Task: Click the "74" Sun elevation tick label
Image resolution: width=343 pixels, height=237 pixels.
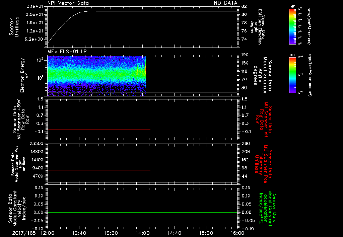Action: click(244, 39)
